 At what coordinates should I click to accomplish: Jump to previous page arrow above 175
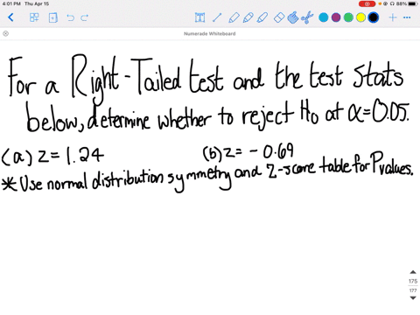pos(413,272)
